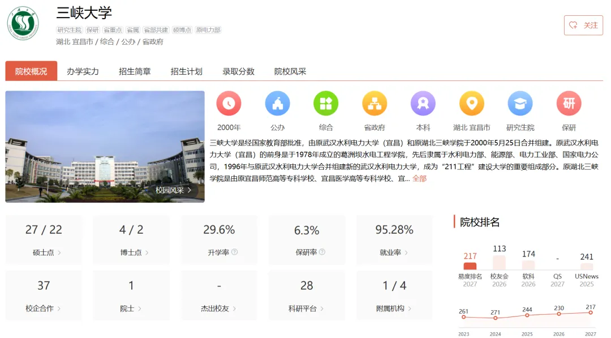The height and width of the screenshot is (338, 611).
Task: Click the red 研 保研 icon
Action: pyautogui.click(x=569, y=103)
